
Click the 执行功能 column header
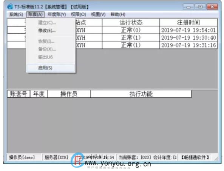click(141, 94)
